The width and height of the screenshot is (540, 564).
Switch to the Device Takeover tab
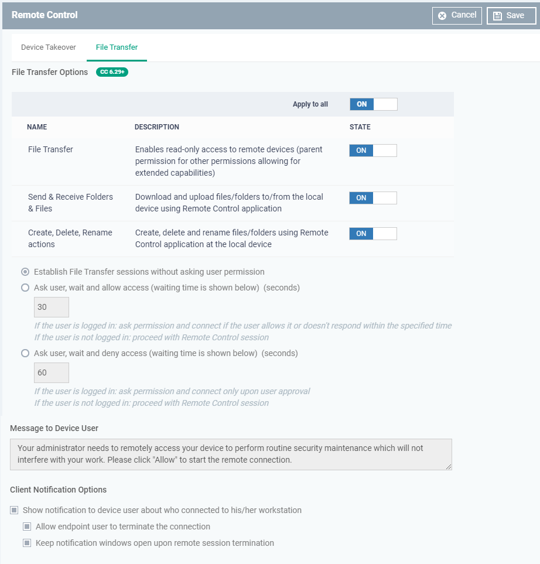(49, 47)
